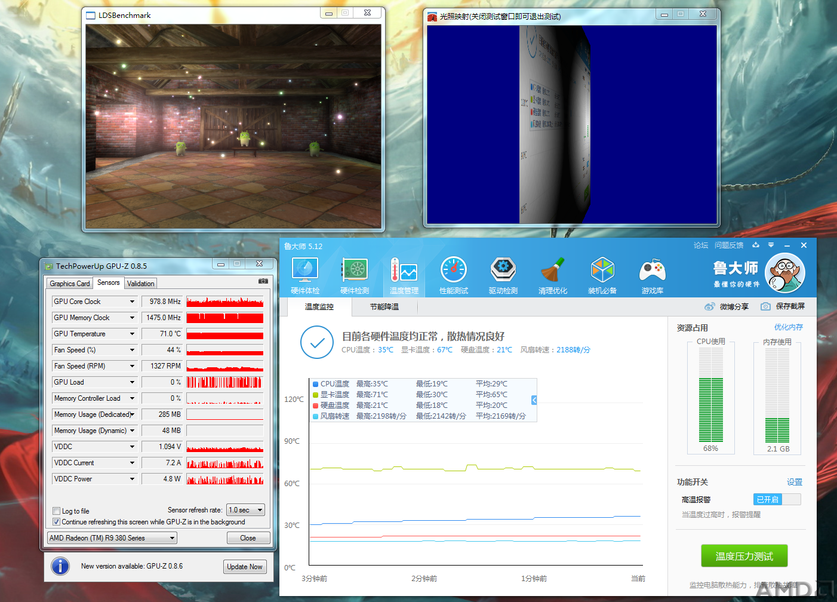837x602 pixels.
Task: Click the blue checkmark status circle
Action: (317, 342)
